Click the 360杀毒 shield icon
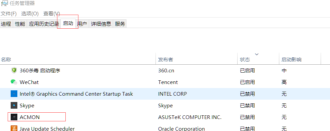Image resolution: width=330 pixels, height=131 pixels. coord(14,70)
